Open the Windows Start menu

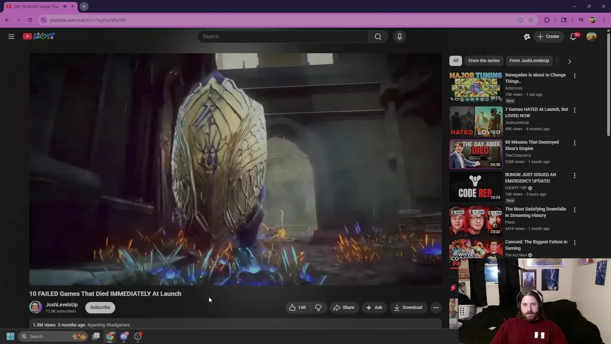click(11, 336)
